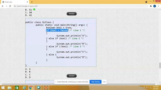The height and width of the screenshot is (90, 161).
Task: Click the System.out.println("D") line
Action: (72, 57)
